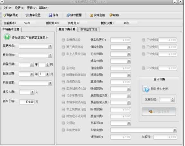Viewport: 185px width, 146px height.
Task: Adjust the 优惠折扣 spinner control
Action: click(x=172, y=100)
